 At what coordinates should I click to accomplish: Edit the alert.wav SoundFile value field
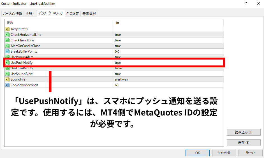[168, 79]
